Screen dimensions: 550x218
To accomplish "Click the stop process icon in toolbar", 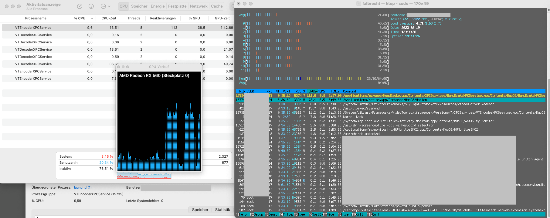I will 80,6.
